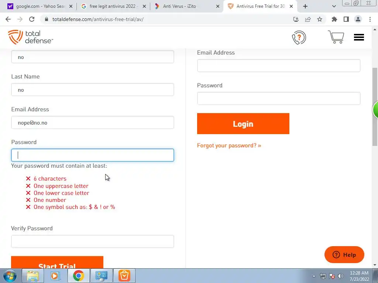
Task: Open Windows Media Player taskbar icon
Action: click(x=55, y=276)
